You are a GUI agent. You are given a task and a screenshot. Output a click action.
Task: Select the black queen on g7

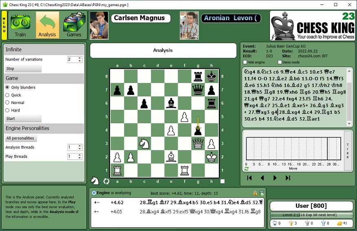198,89
